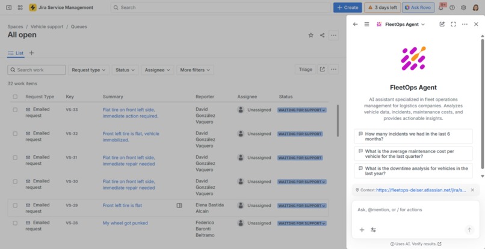Open the context fleetops-deiser URL link
Image resolution: width=485 pixels, height=249 pixels.
click(x=421, y=190)
